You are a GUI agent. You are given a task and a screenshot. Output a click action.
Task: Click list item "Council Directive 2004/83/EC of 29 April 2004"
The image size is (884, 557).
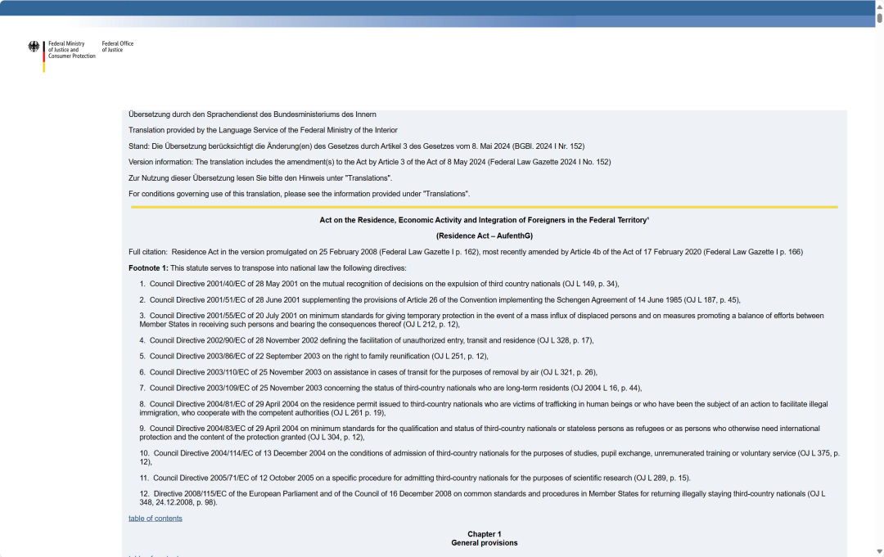point(480,433)
